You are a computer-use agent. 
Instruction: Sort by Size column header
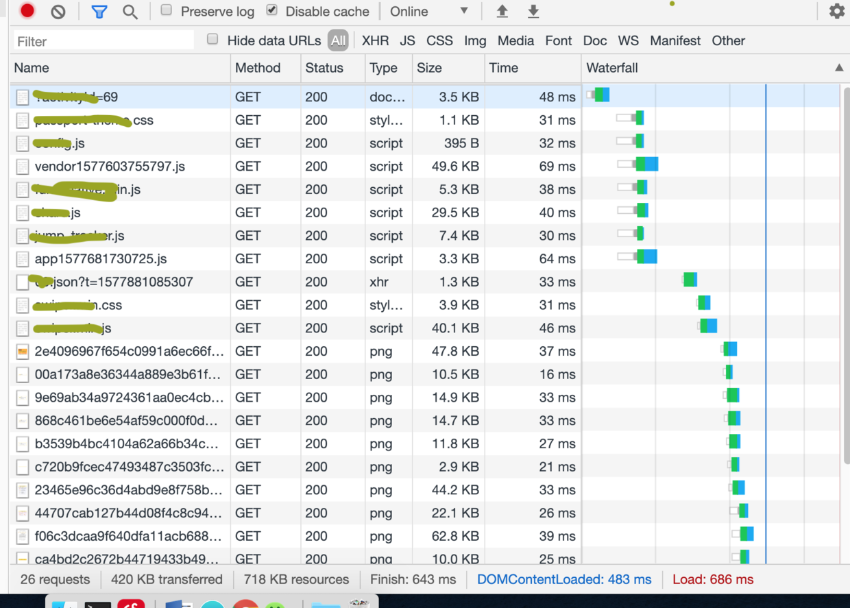(448, 68)
